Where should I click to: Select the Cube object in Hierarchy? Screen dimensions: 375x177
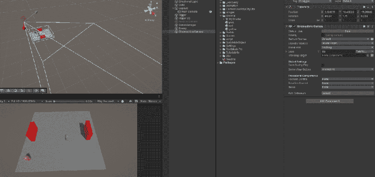tap(182, 5)
